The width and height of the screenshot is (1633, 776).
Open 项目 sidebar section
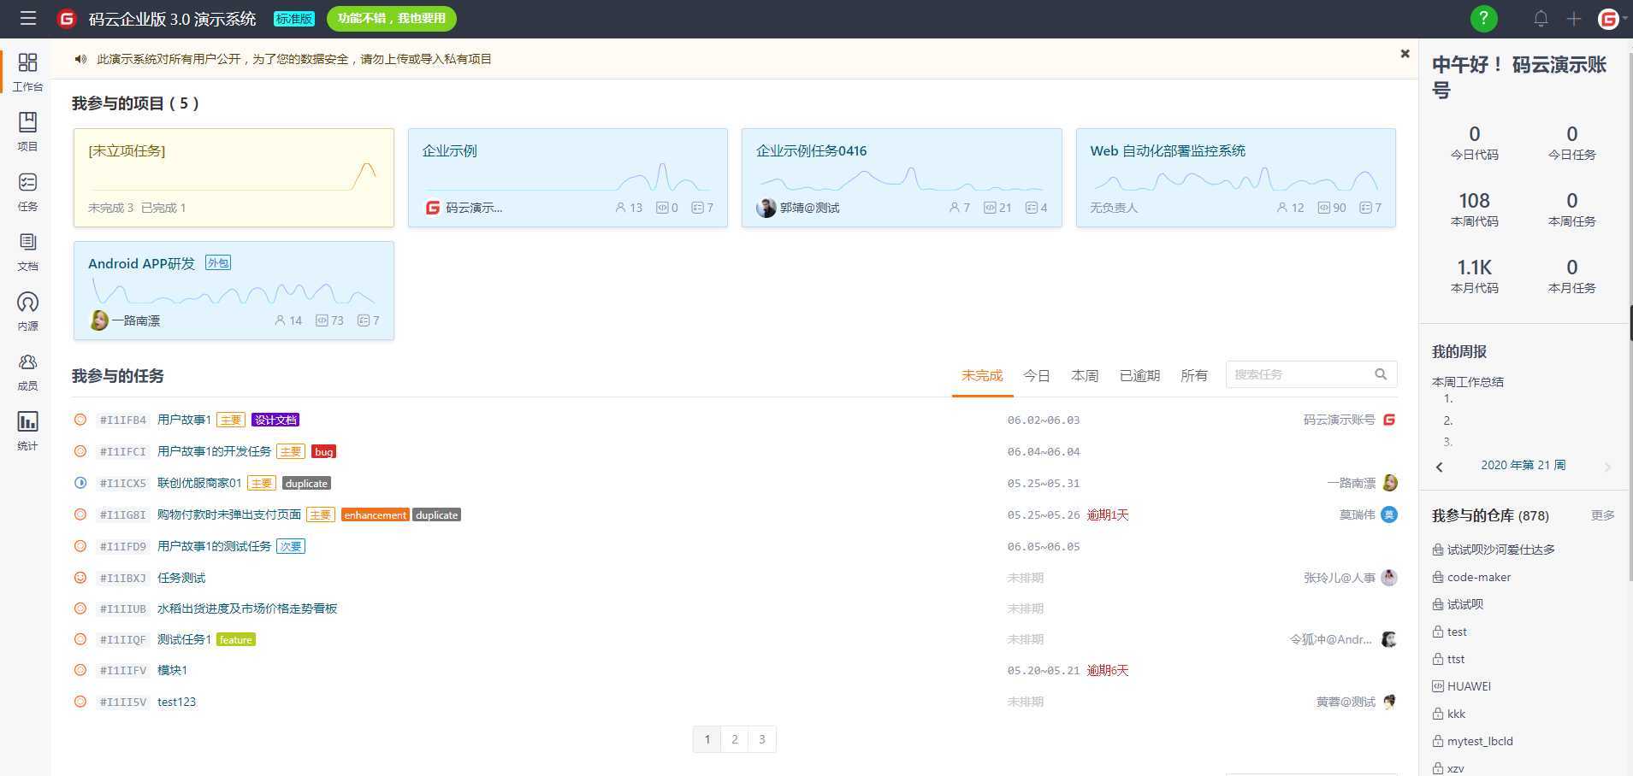[x=27, y=132]
